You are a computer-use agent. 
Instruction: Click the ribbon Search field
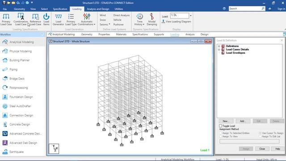coord(245,8)
